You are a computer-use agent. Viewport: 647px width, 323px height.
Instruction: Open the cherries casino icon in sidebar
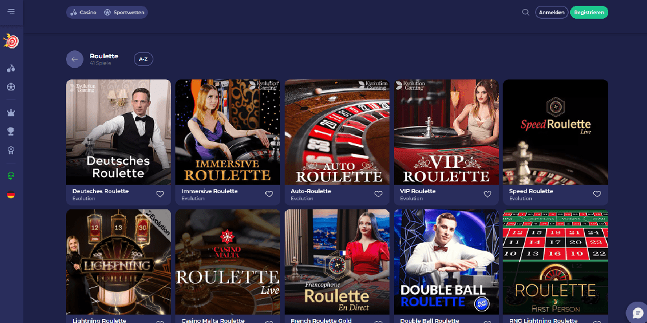coord(11,68)
